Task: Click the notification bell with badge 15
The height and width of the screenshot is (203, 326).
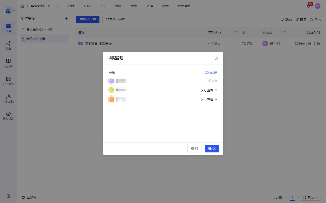Action: click(x=308, y=6)
